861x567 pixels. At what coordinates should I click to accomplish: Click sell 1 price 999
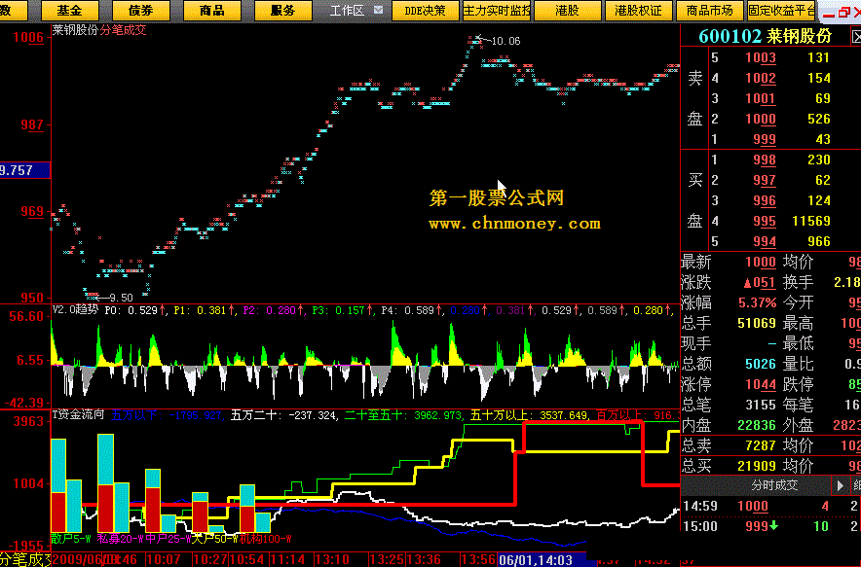click(x=765, y=139)
